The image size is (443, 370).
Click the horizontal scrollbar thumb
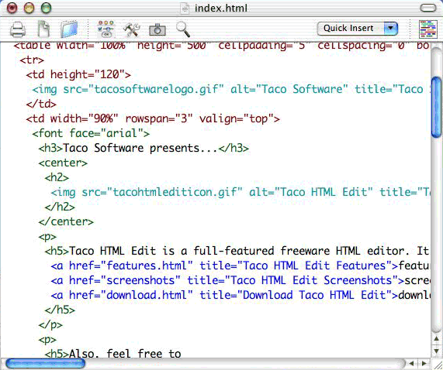(45, 364)
